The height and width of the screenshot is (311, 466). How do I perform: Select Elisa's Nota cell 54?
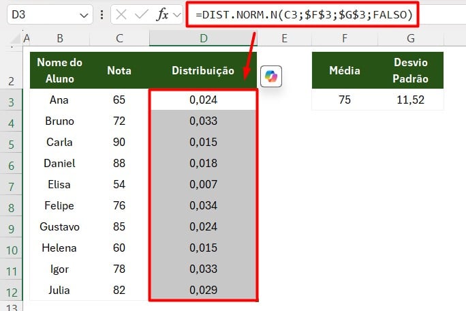pyautogui.click(x=119, y=184)
